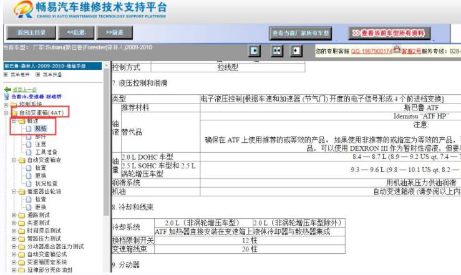This screenshot has height=275, width=461.
Task: Open the 客服2号 link
Action: click(x=411, y=51)
